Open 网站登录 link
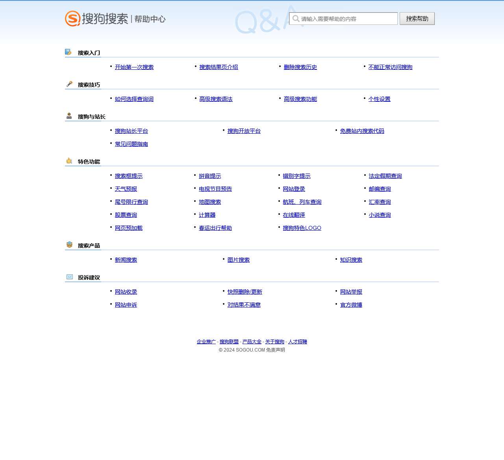 (294, 189)
